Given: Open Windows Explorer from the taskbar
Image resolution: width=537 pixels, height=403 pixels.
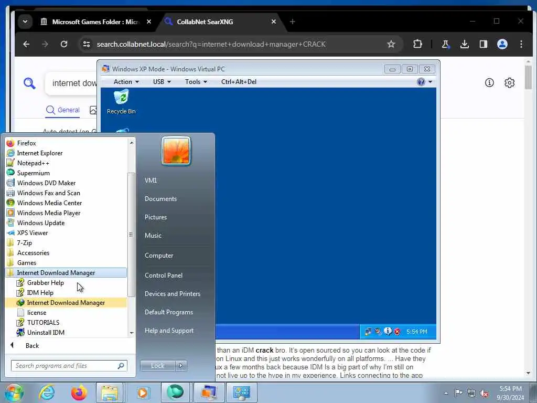Looking at the screenshot, I should tap(110, 393).
